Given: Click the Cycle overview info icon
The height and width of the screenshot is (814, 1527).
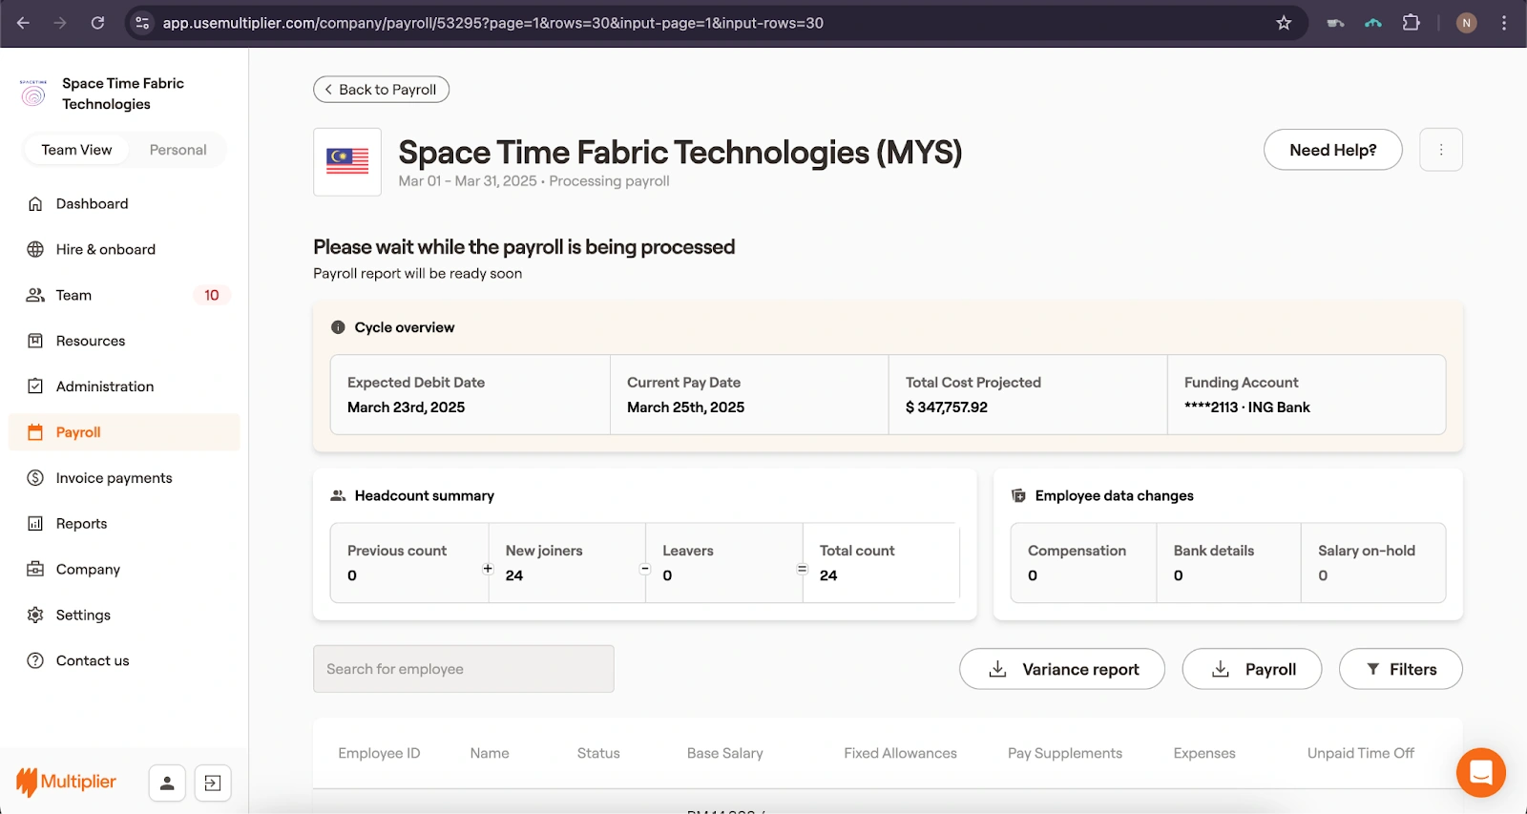Looking at the screenshot, I should point(338,327).
